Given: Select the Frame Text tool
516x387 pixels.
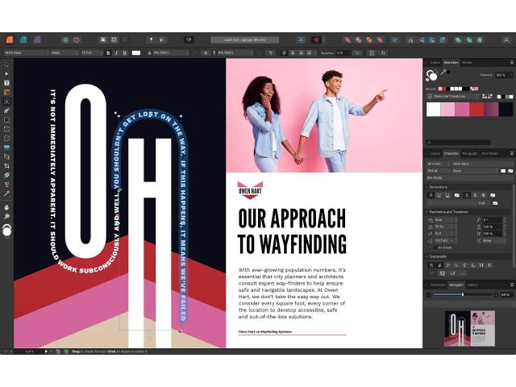Looking at the screenshot, I should pos(6,83).
